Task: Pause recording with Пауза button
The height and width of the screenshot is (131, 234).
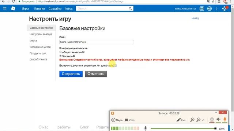Action: (x=117, y=120)
